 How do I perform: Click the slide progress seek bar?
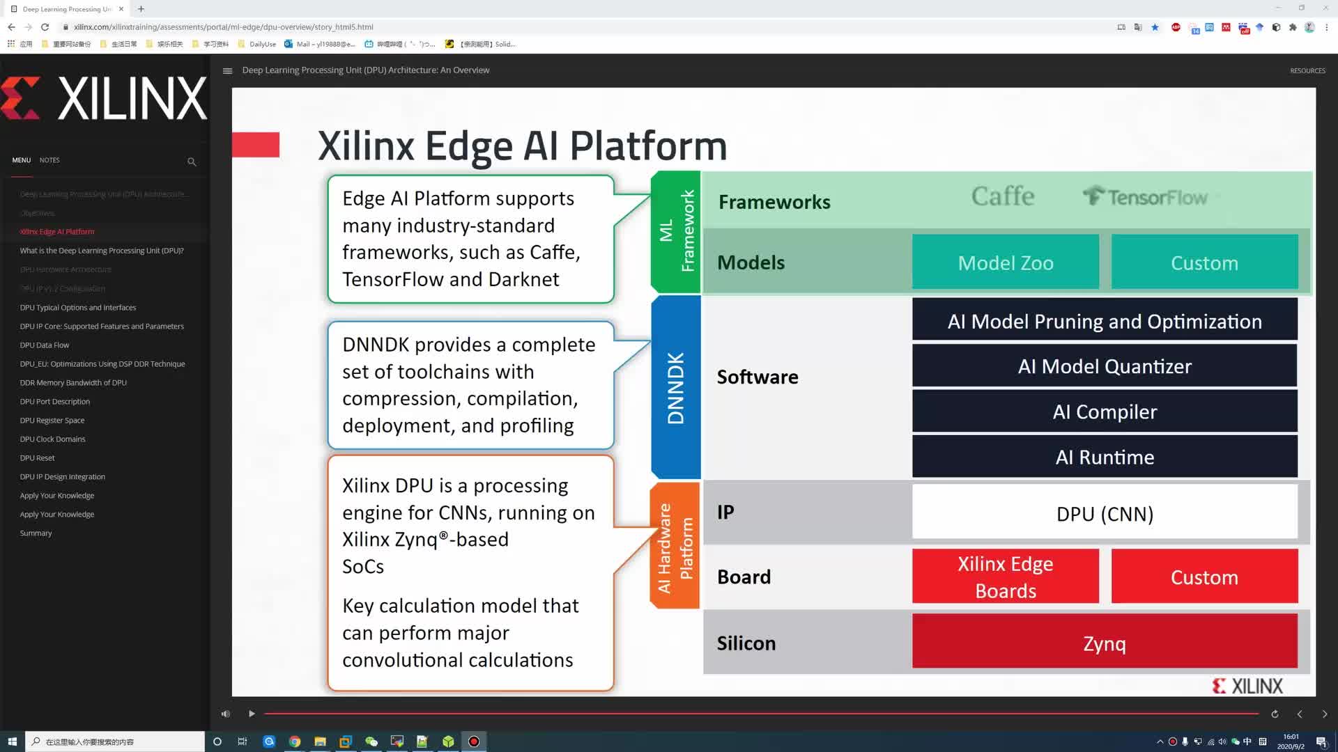(x=761, y=714)
